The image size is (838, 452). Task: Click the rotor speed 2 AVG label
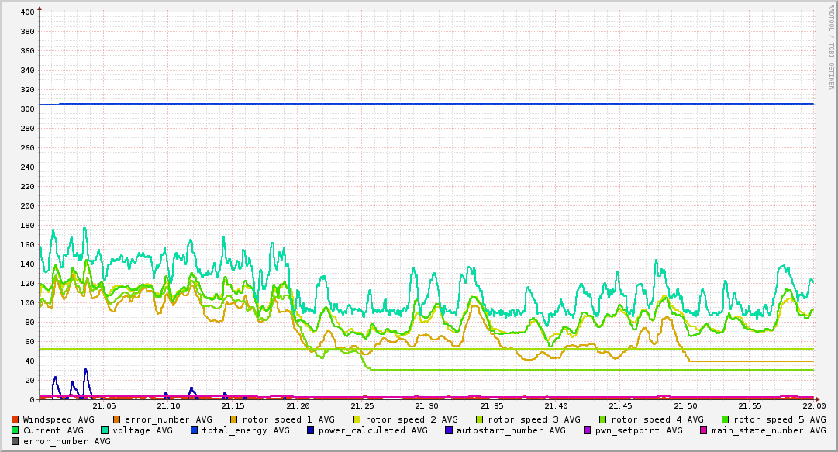point(411,419)
